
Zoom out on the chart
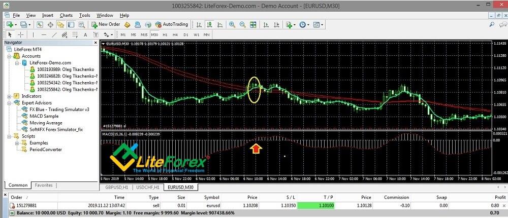[242, 24]
